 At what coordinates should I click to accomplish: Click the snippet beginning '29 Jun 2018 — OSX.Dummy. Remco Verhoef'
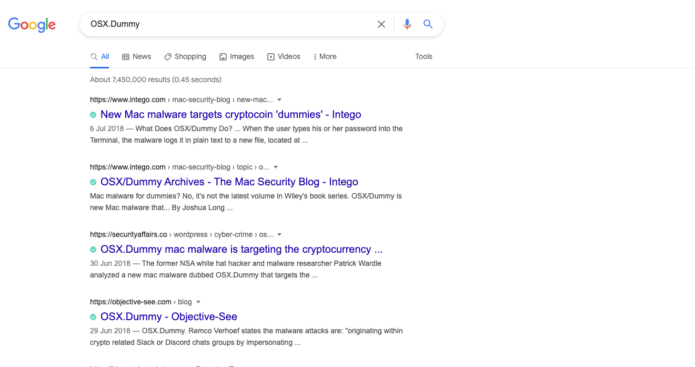[246, 336]
